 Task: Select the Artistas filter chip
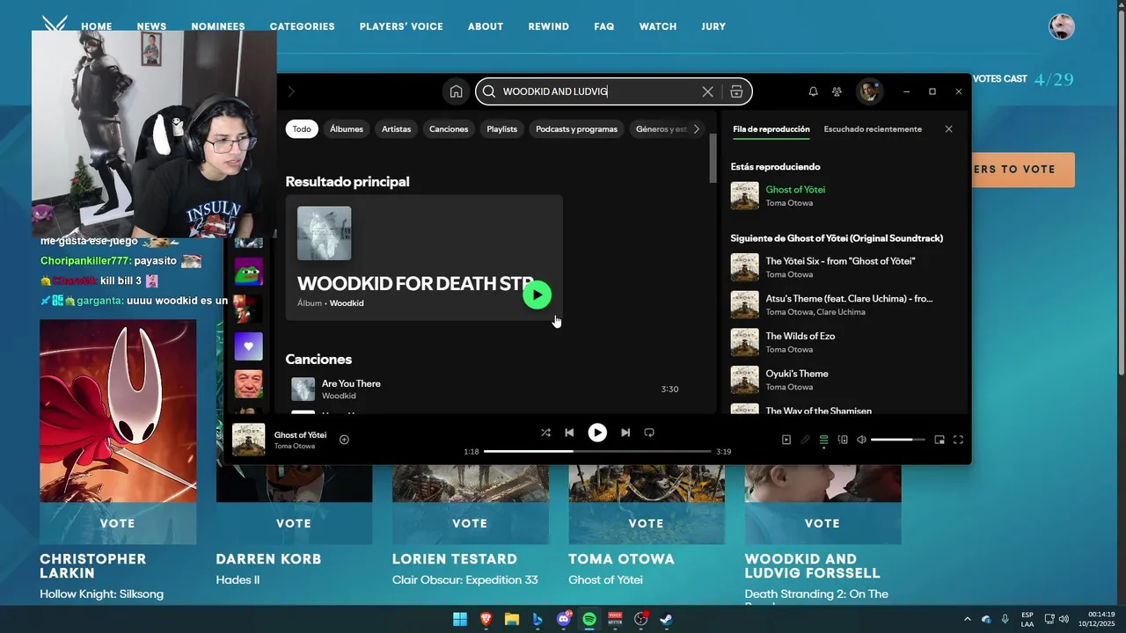396,129
